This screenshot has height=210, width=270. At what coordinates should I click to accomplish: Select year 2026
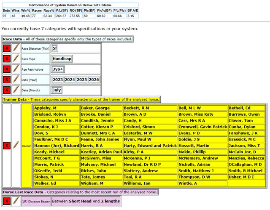point(94,80)
